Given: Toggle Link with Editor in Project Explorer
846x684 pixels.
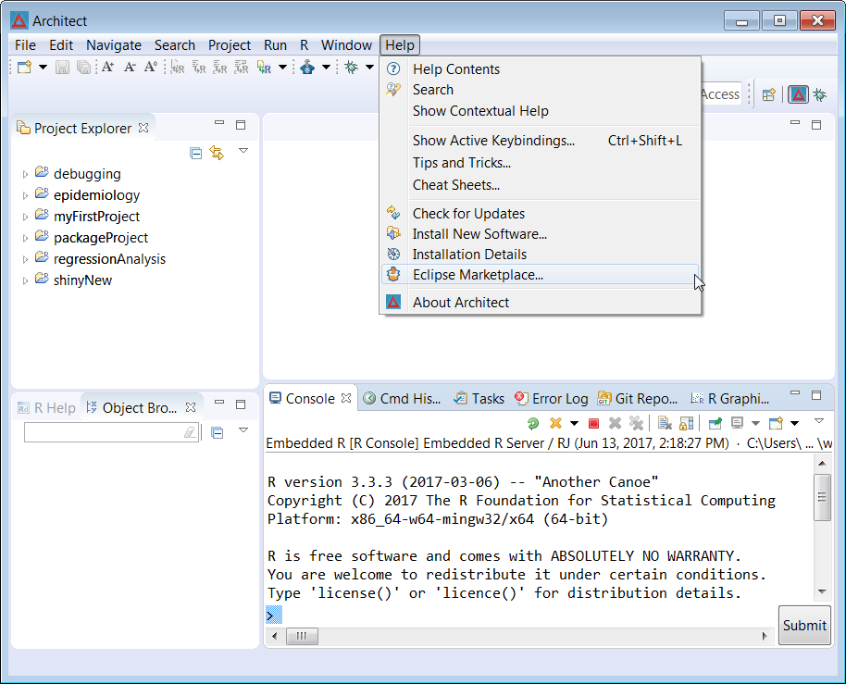Looking at the screenshot, I should coord(217,154).
